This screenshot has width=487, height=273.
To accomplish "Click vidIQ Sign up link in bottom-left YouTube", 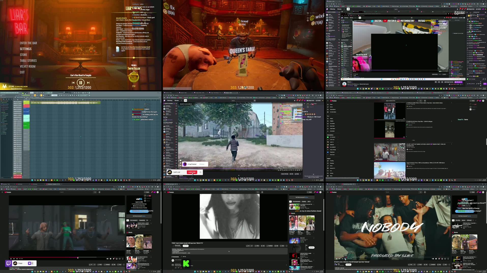I will tap(144, 216).
